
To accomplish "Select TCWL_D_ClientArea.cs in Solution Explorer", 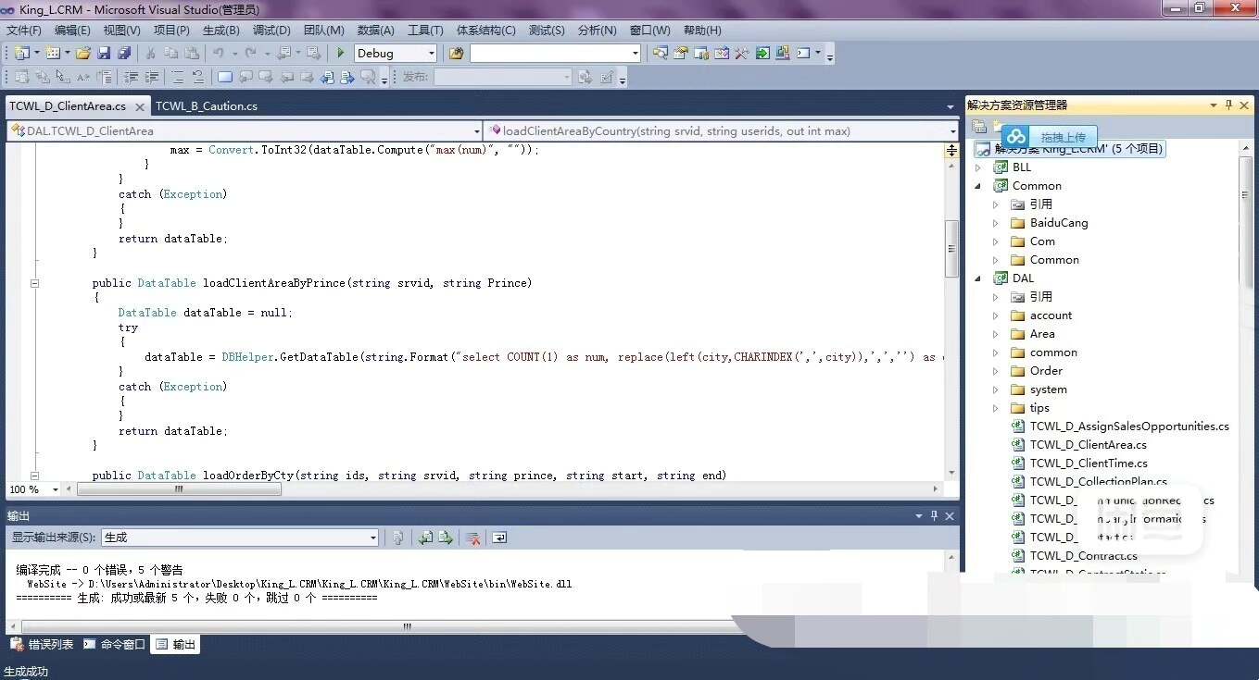I will tap(1088, 445).
